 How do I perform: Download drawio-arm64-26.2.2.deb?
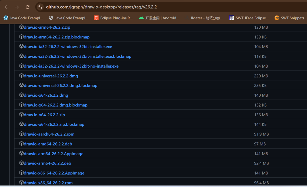tap(47, 163)
